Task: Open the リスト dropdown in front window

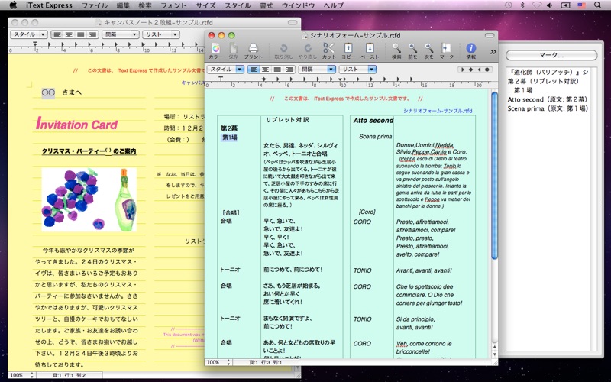Action: pyautogui.click(x=358, y=69)
